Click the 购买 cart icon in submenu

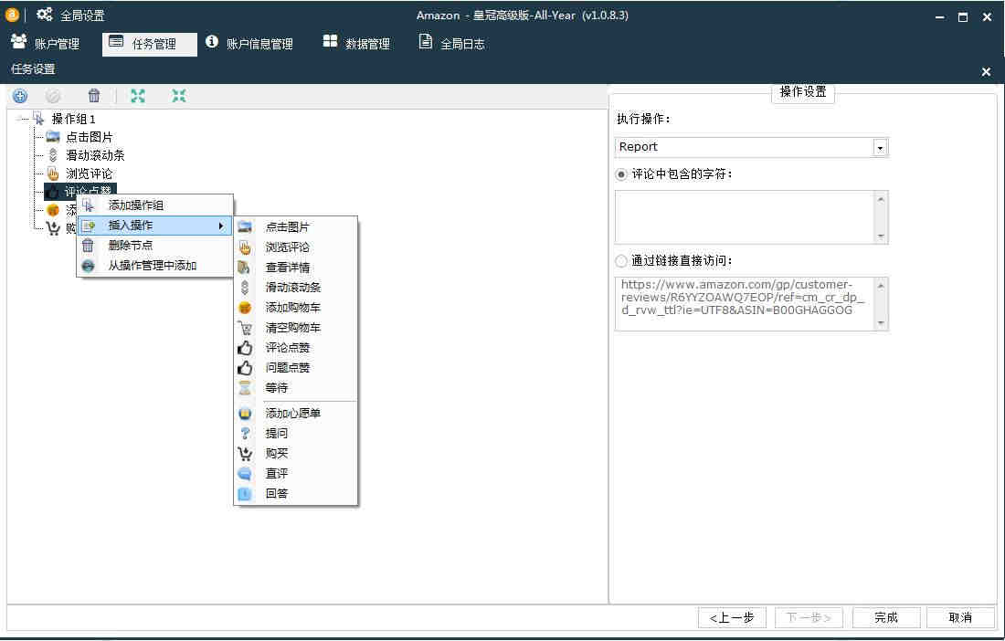(x=245, y=454)
